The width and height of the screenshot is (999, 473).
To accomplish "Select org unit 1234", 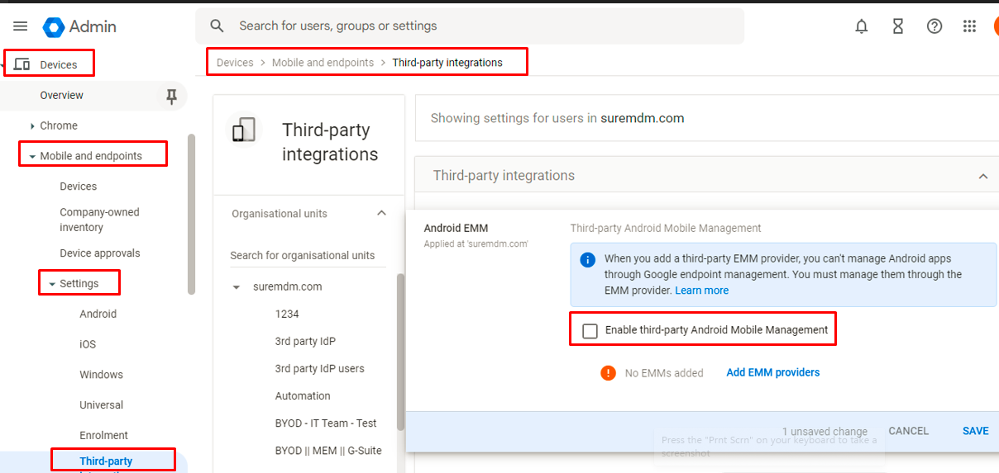I will [x=287, y=315].
